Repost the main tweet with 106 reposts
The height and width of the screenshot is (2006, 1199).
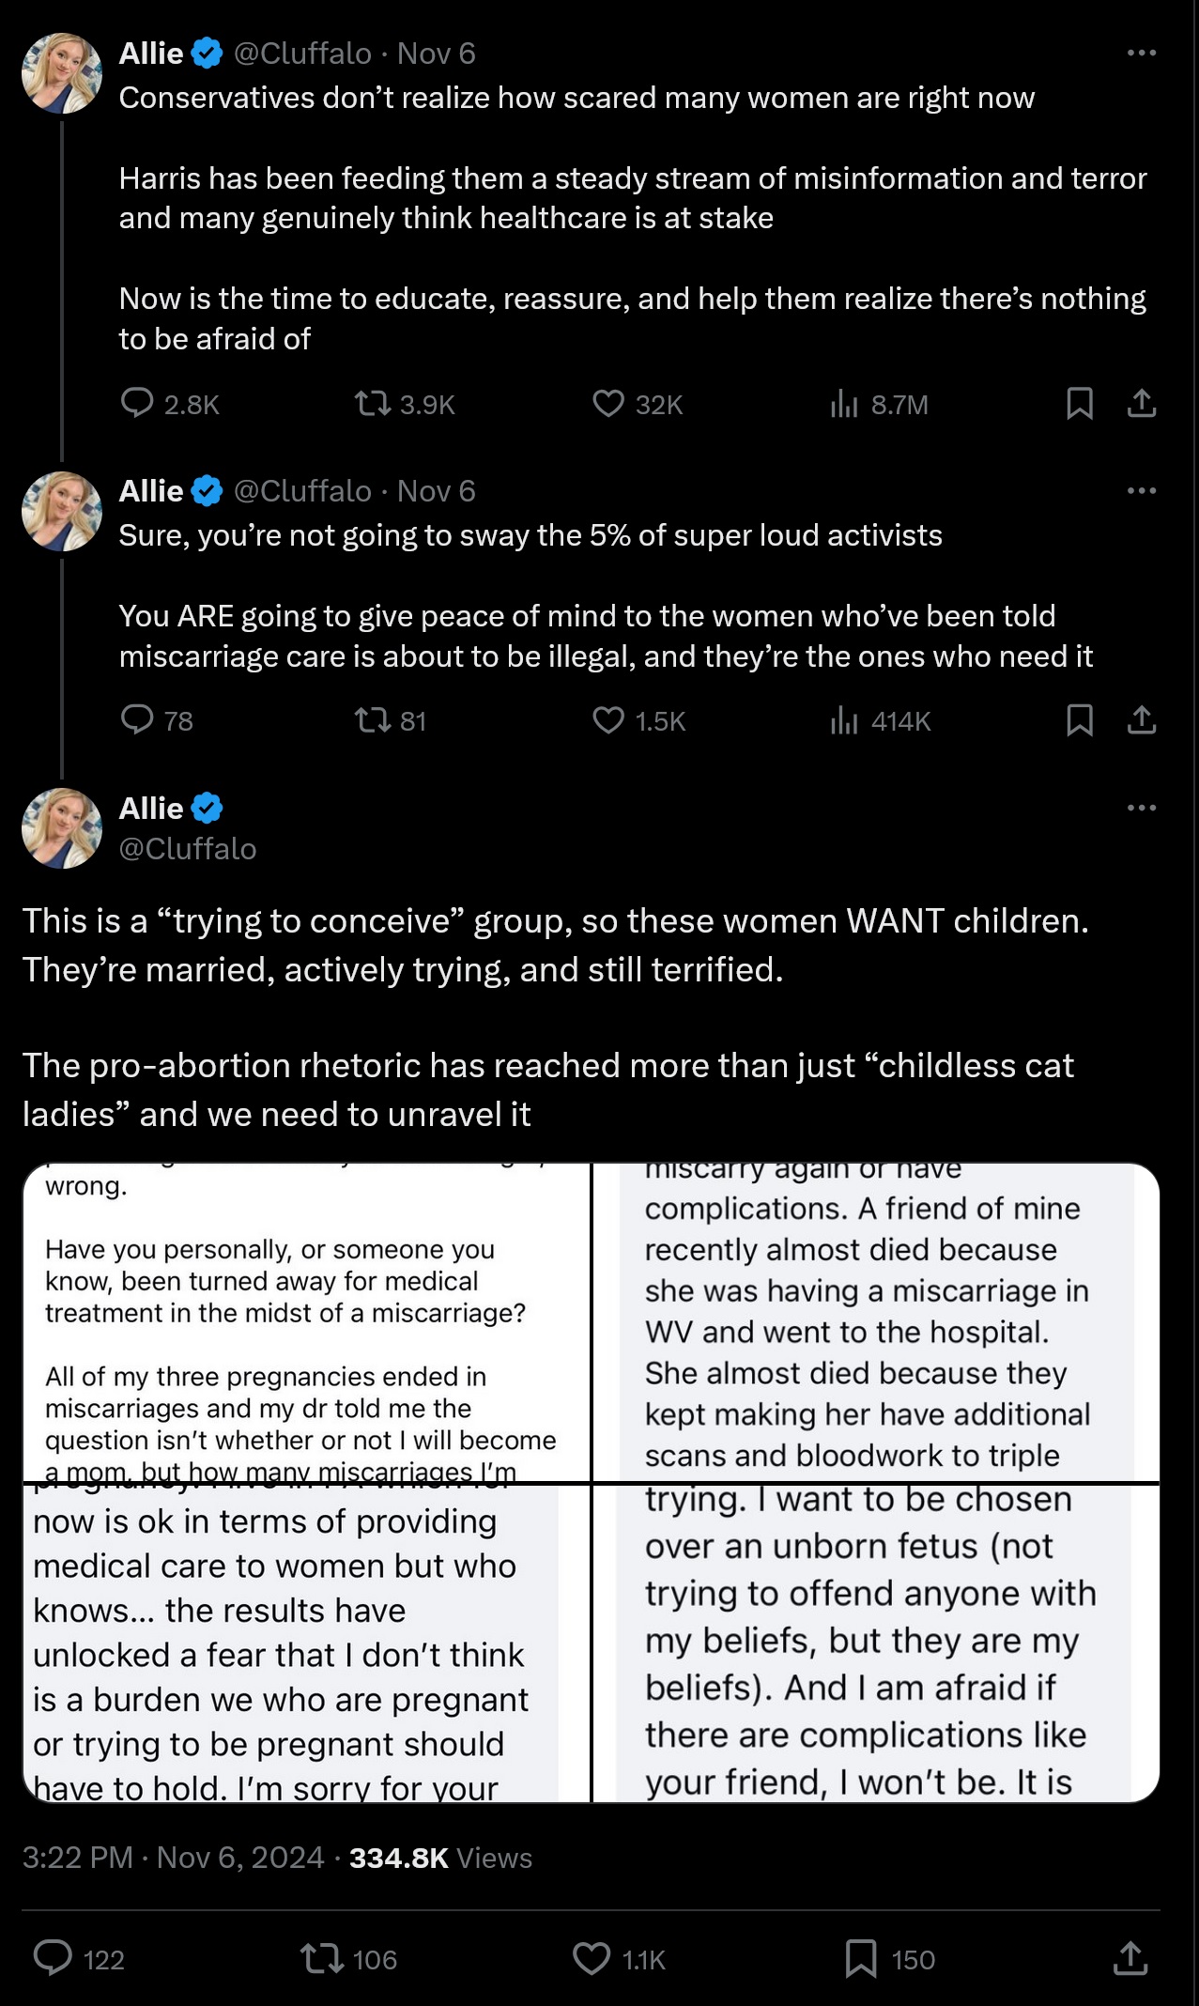[x=321, y=1959]
